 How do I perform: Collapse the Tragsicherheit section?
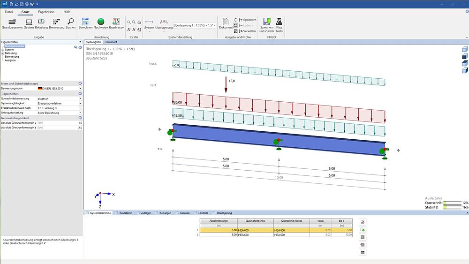click(x=80, y=93)
